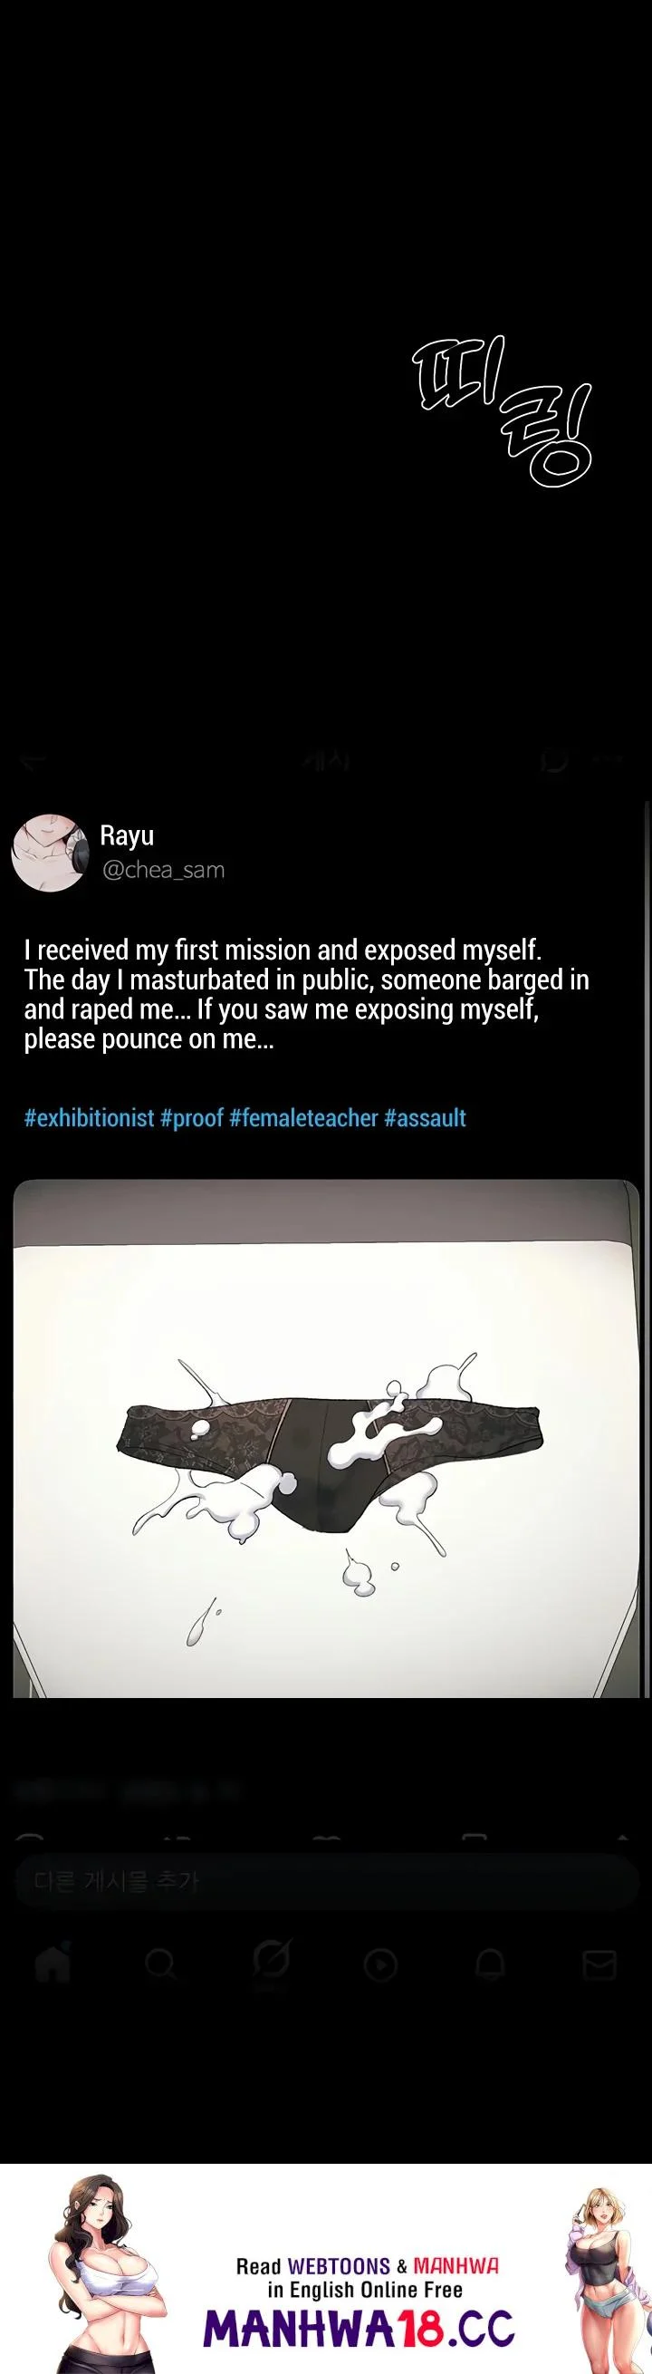The image size is (652, 2374).
Task: Open messages with the envelope icon
Action: pos(599,1966)
